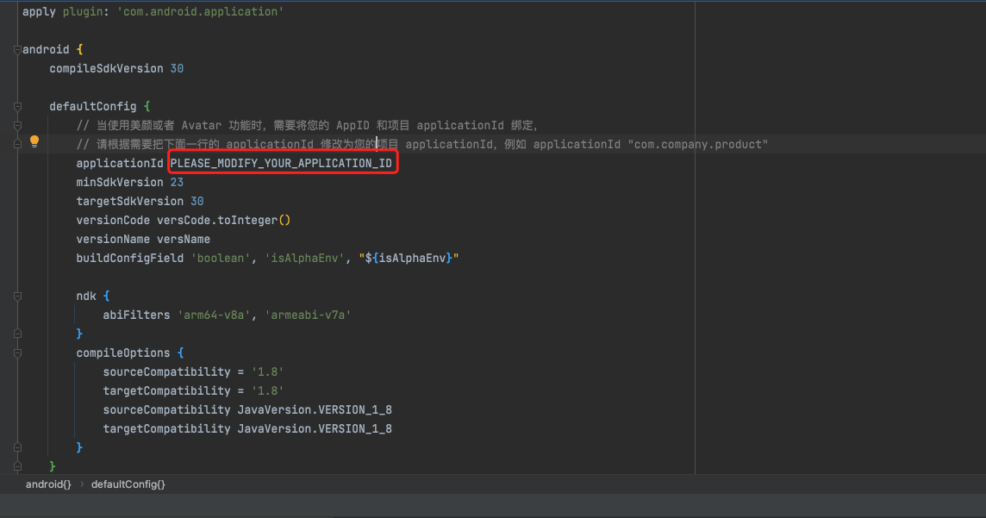This screenshot has width=986, height=518.
Task: Click JavaVersion.VERSION_1_8 on sourceCompatibility line
Action: [x=315, y=410]
